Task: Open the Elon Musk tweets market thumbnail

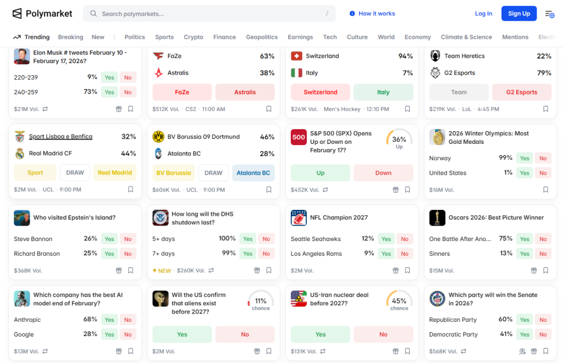Action: [22, 57]
